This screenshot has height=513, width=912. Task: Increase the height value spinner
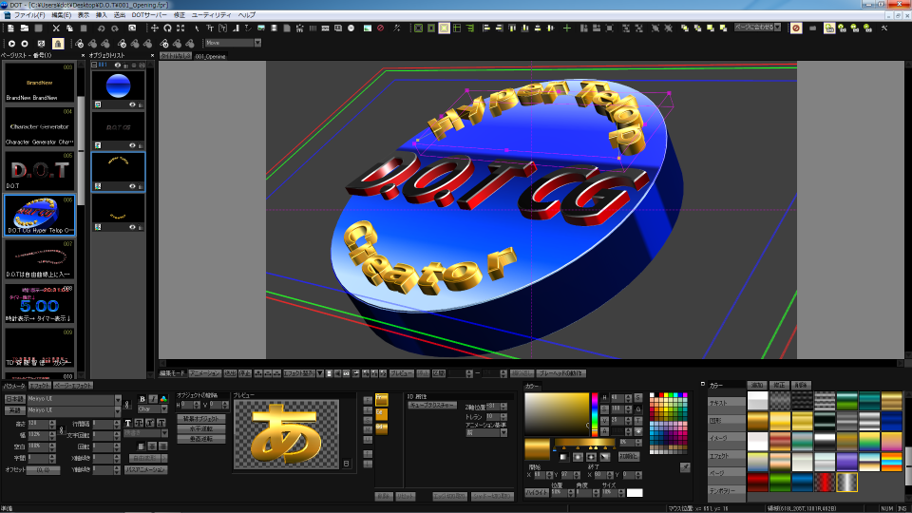(52, 422)
